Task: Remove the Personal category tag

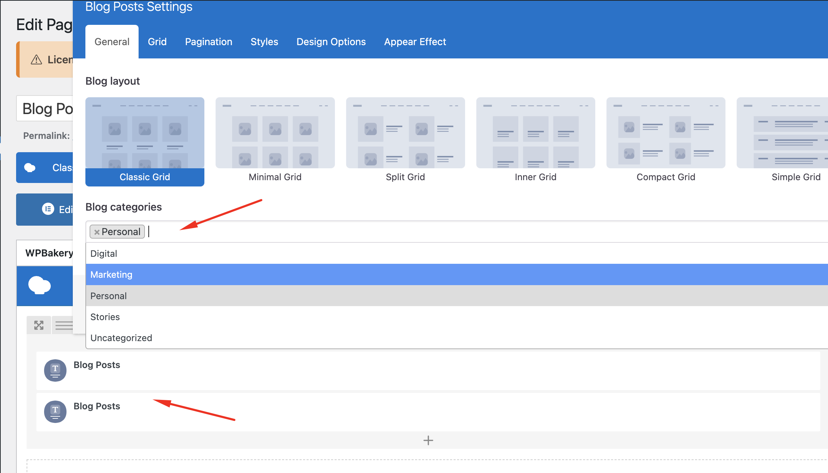Action: pos(97,232)
